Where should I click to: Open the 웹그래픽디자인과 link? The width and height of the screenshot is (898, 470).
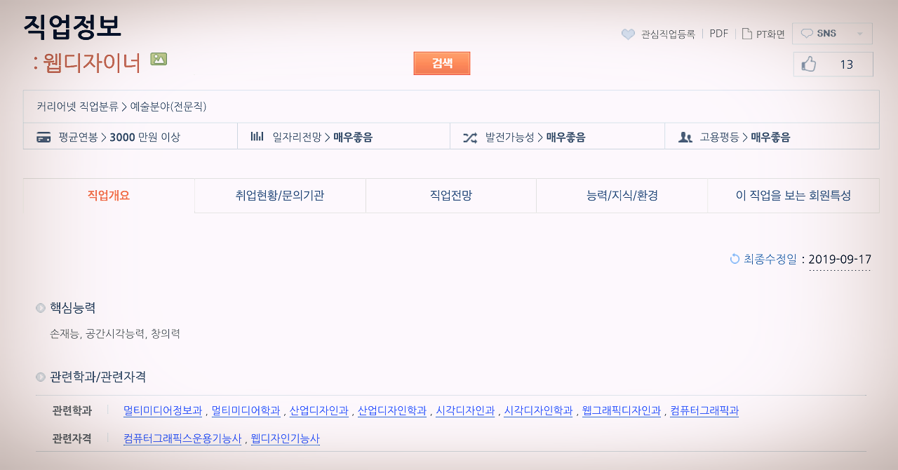coord(622,410)
